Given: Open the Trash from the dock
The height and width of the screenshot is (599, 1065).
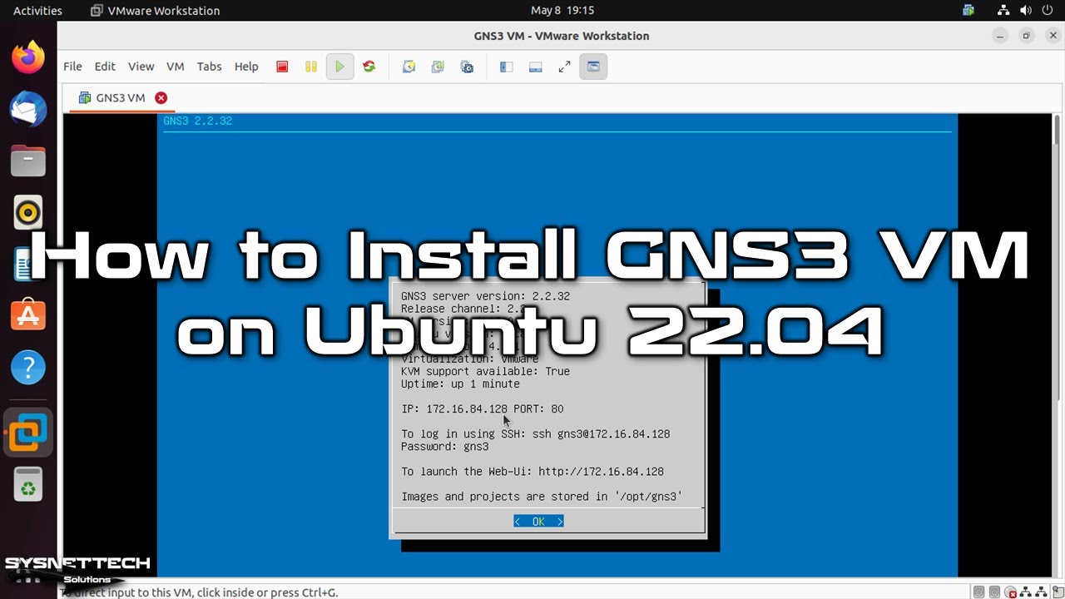Looking at the screenshot, I should (28, 485).
